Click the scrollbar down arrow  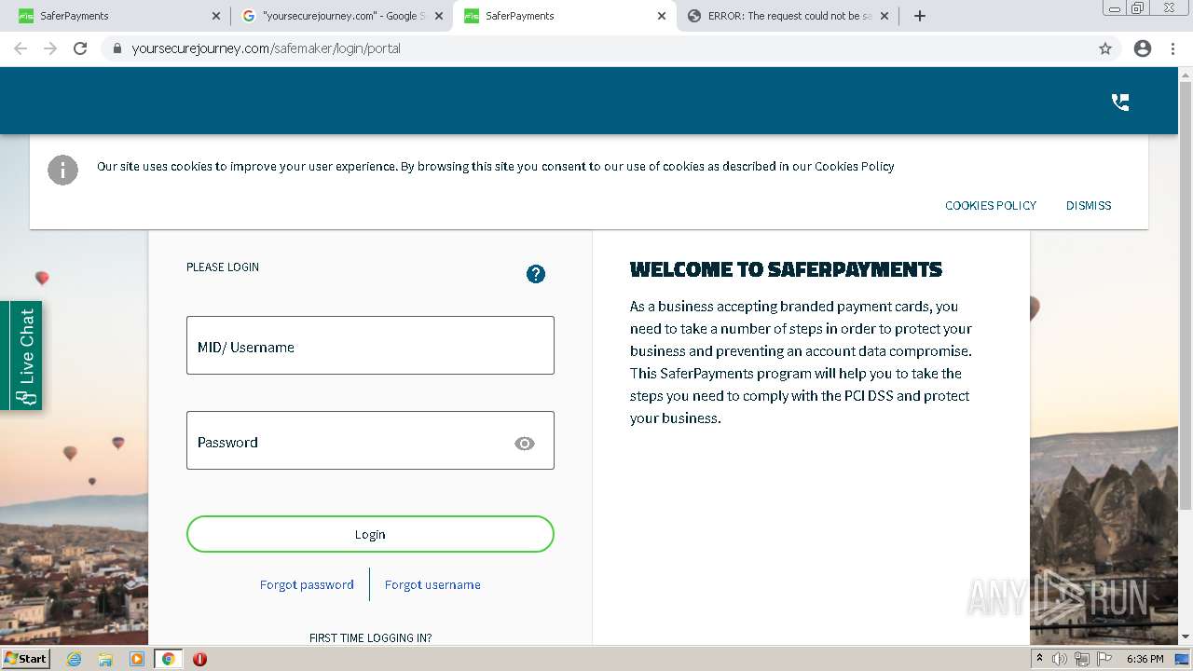point(1186,637)
